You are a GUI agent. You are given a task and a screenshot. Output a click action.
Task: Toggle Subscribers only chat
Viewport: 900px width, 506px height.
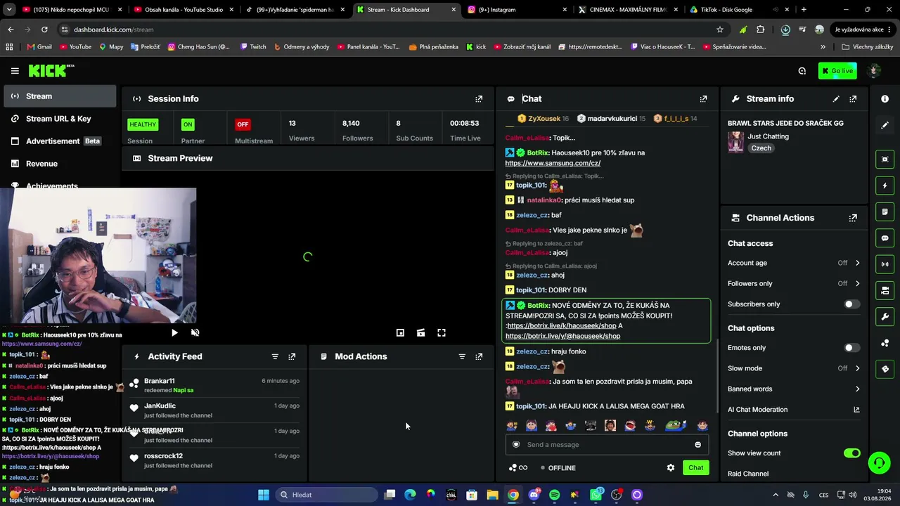(x=851, y=304)
